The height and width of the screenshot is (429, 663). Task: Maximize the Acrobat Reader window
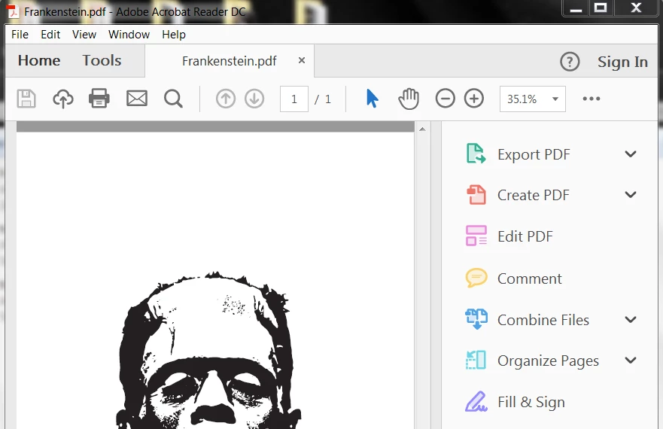pos(601,8)
